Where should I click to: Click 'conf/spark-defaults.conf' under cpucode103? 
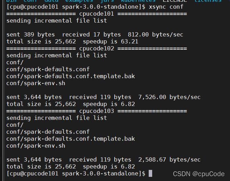48,132
